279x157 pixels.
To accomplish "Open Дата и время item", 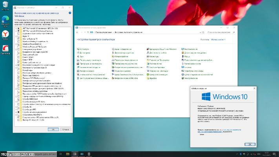I will coord(84,53).
